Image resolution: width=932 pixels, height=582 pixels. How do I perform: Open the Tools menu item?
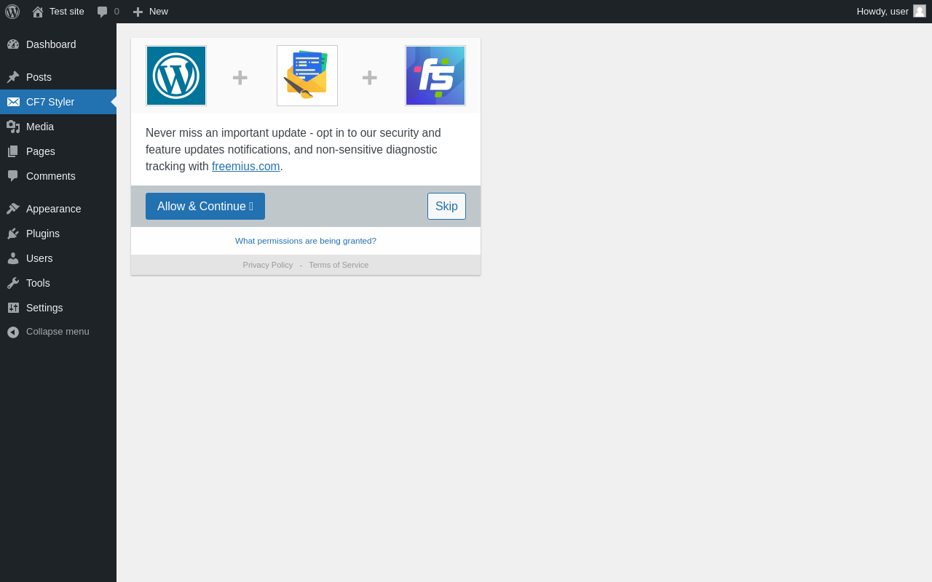(58, 283)
